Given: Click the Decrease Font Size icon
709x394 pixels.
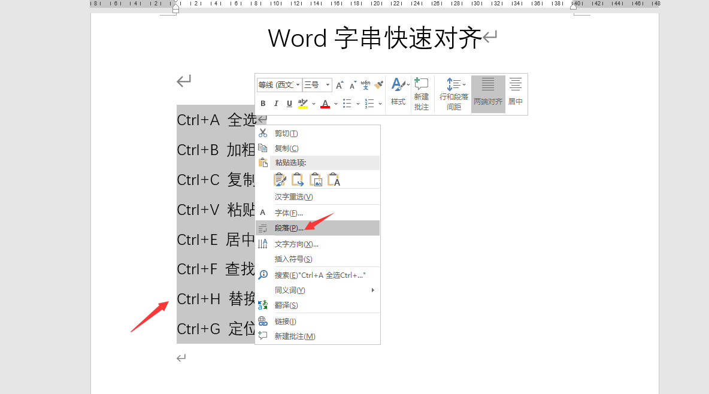Looking at the screenshot, I should pos(353,85).
